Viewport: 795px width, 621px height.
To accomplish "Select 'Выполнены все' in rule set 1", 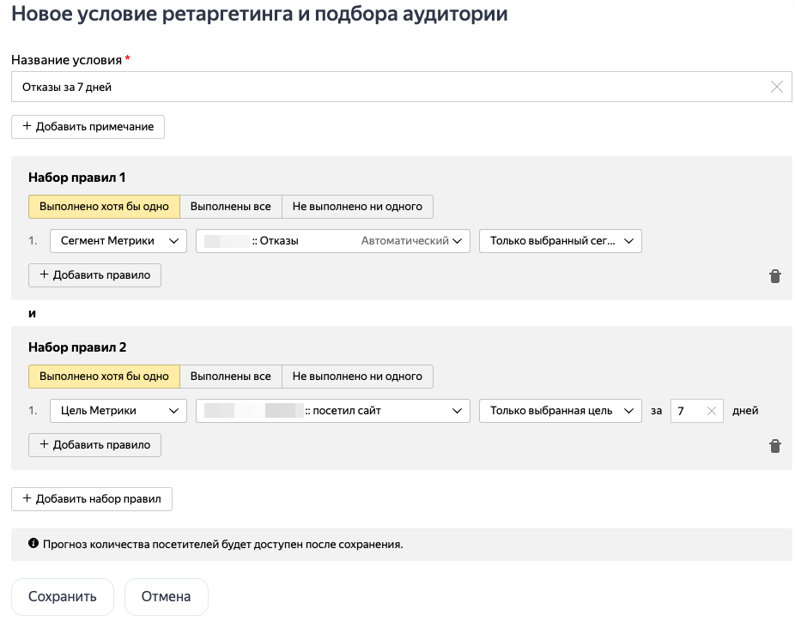I will pos(230,207).
